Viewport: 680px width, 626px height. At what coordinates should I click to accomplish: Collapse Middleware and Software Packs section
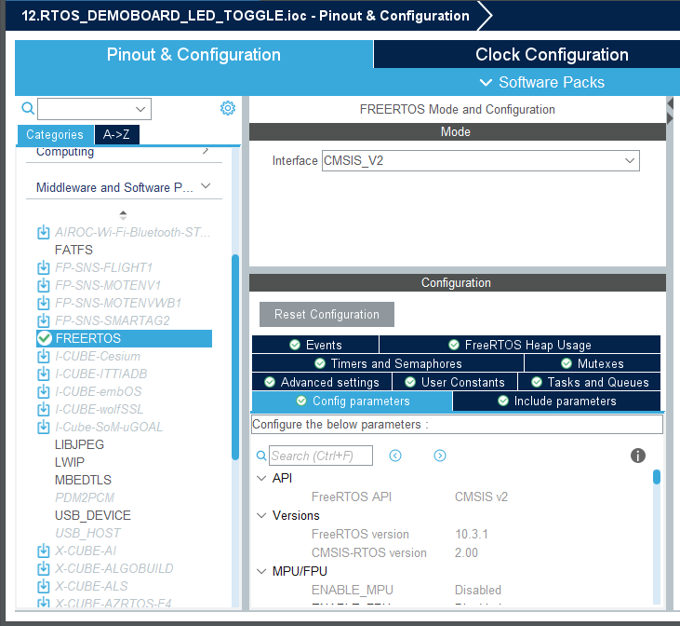(x=206, y=186)
